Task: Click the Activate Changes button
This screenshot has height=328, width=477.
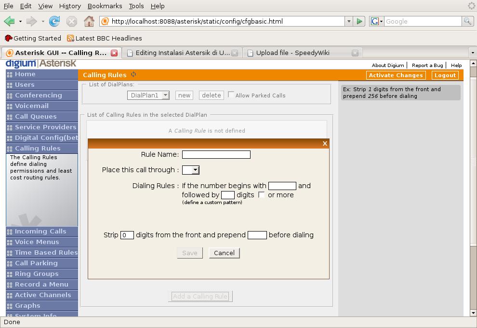Action: click(x=396, y=75)
